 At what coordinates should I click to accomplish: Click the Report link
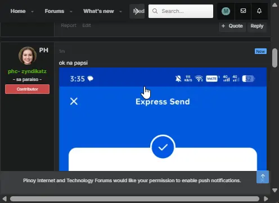click(69, 25)
